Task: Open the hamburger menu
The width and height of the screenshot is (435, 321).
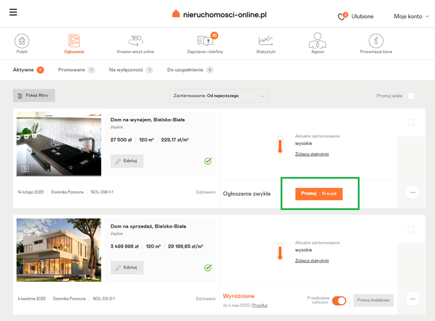Action: (x=14, y=12)
